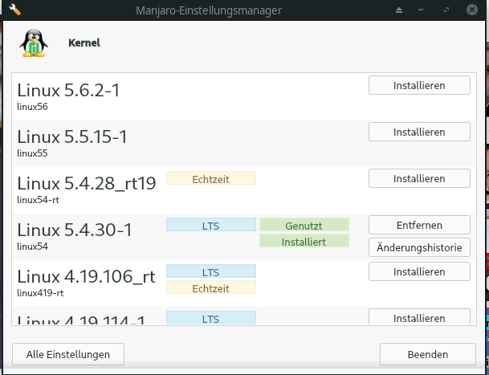489x375 pixels.
Task: Close the Manjaro-Einstellungsmanager window
Action: (474, 10)
